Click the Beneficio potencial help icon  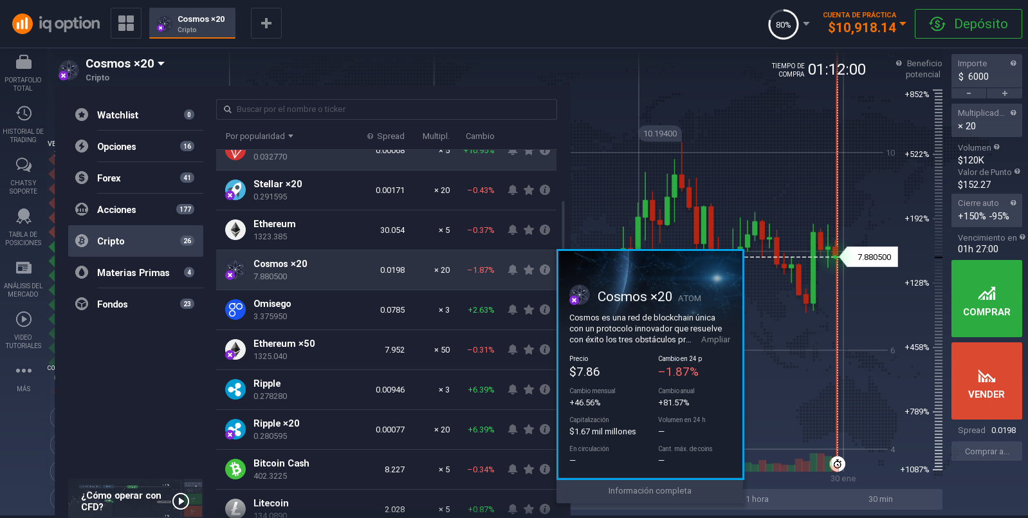[899, 63]
